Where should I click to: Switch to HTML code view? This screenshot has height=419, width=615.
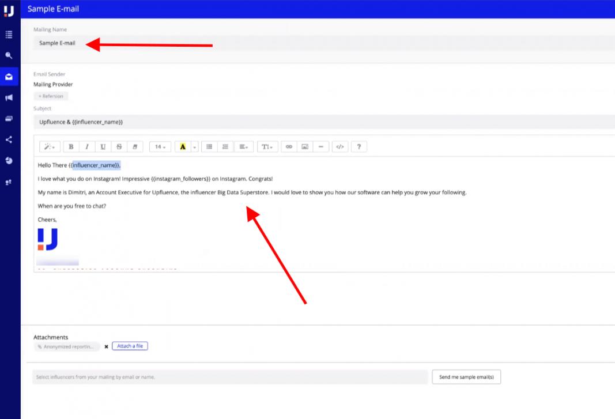click(339, 147)
